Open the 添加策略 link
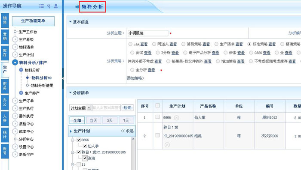The image size is (301, 170). point(135,78)
